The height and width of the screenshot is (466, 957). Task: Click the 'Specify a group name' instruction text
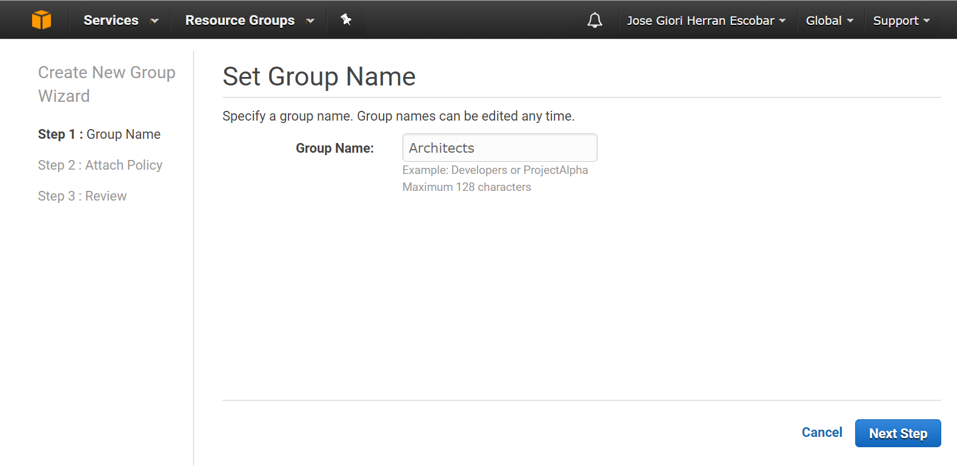coord(398,116)
